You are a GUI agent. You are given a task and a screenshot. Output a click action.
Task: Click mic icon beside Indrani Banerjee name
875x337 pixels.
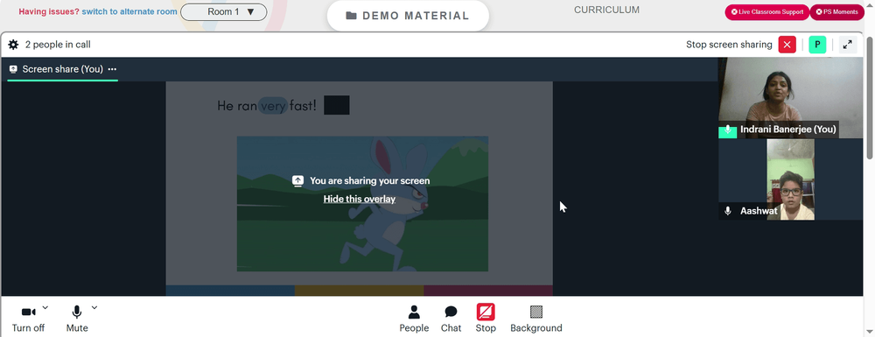[727, 130]
